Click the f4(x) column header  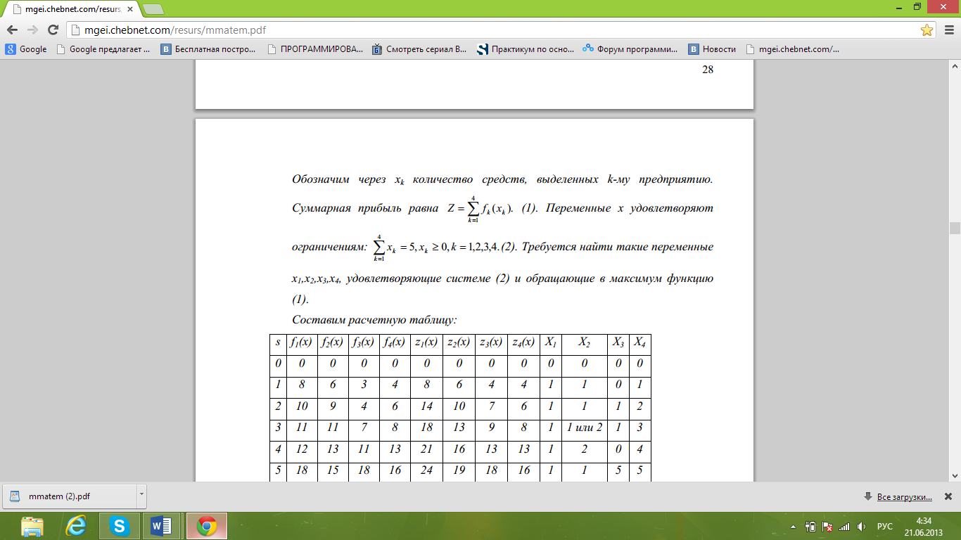[x=395, y=343]
